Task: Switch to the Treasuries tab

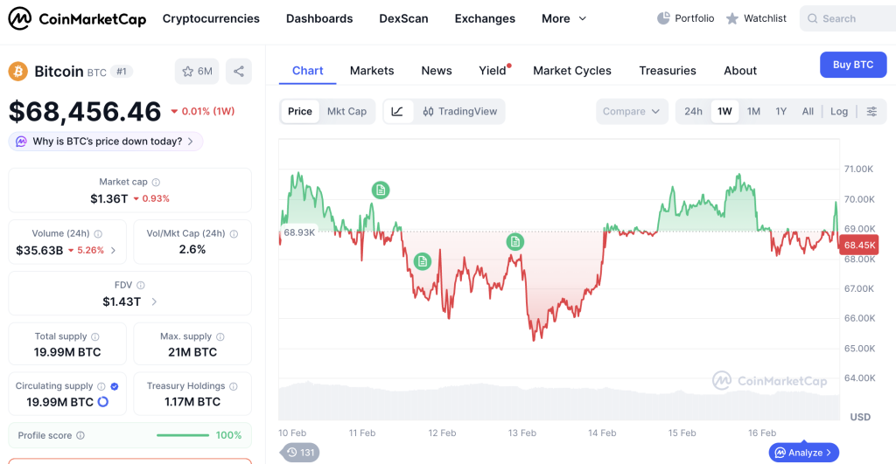Action: point(668,71)
